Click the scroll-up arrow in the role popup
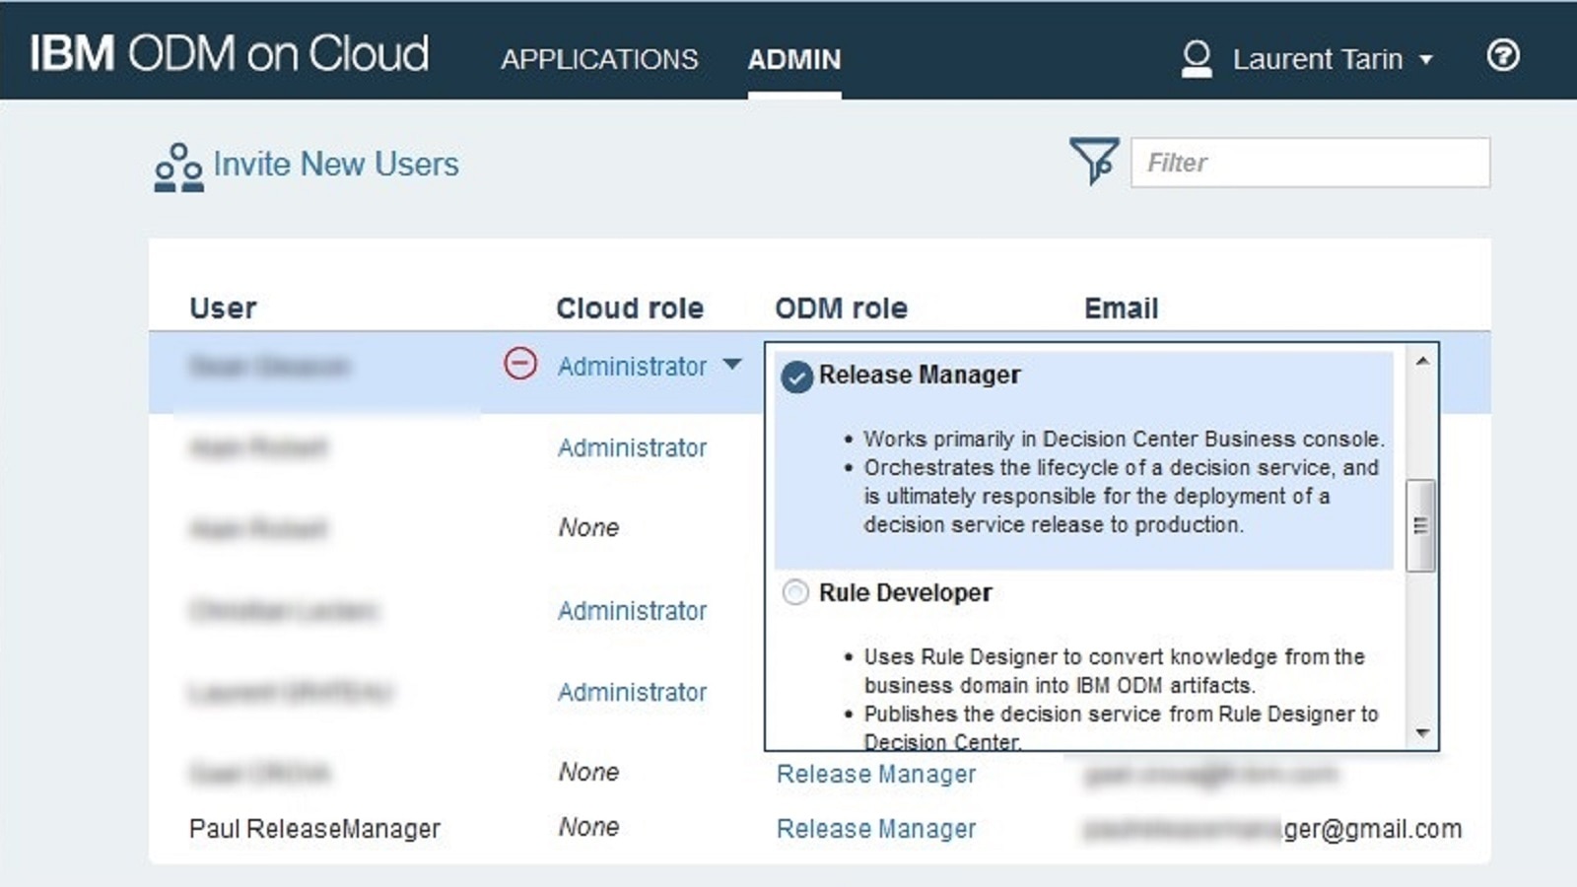 [1420, 363]
